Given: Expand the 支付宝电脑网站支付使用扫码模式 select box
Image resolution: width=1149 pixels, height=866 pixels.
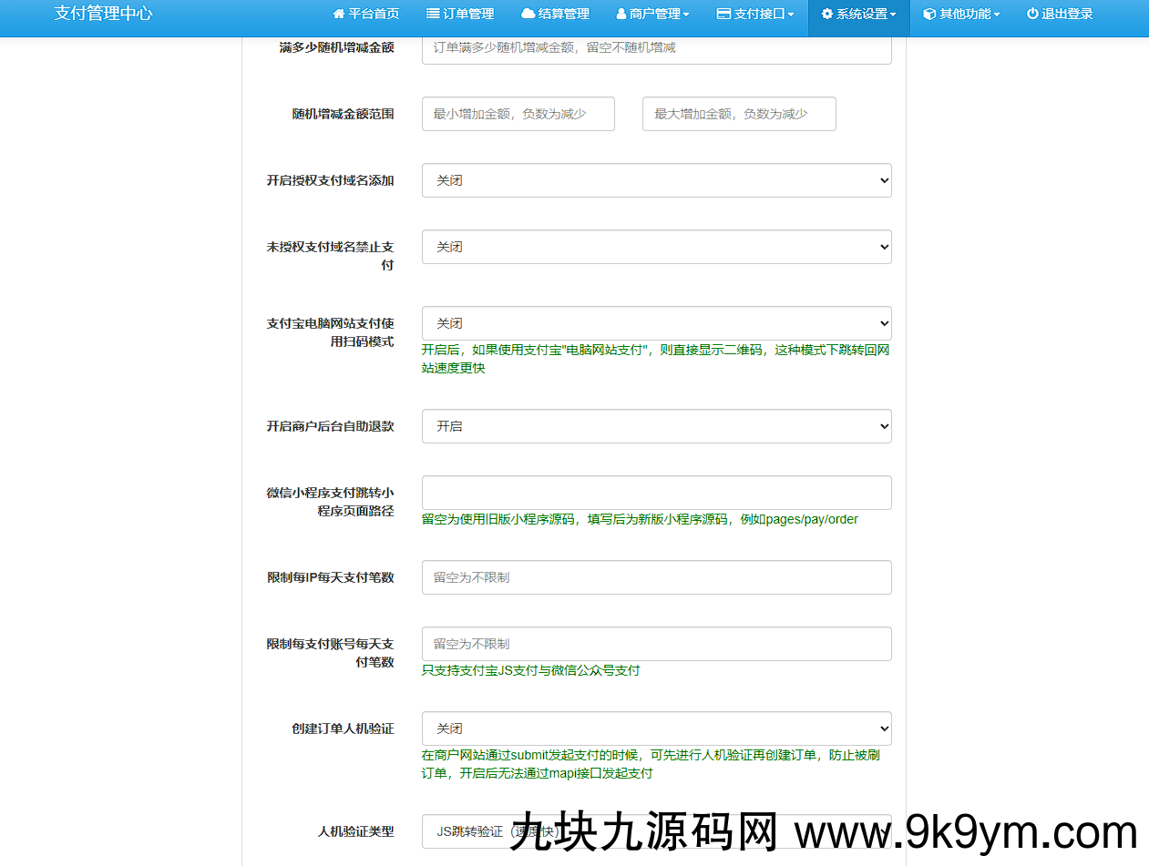Looking at the screenshot, I should [x=656, y=323].
